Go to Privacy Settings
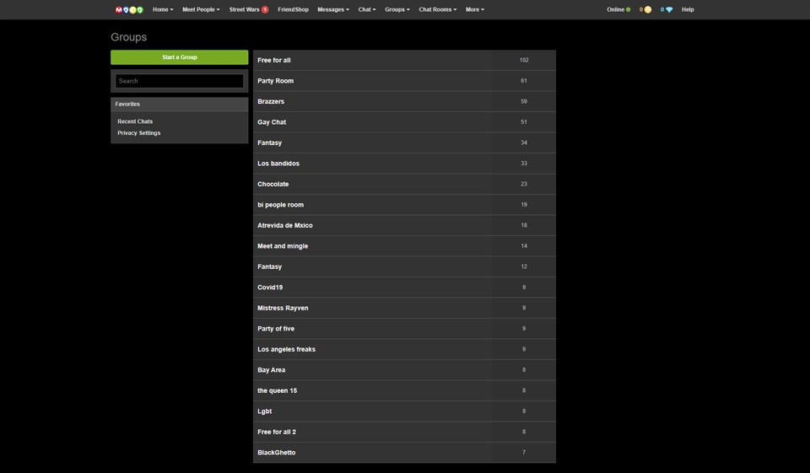This screenshot has height=473, width=810. pyautogui.click(x=138, y=133)
